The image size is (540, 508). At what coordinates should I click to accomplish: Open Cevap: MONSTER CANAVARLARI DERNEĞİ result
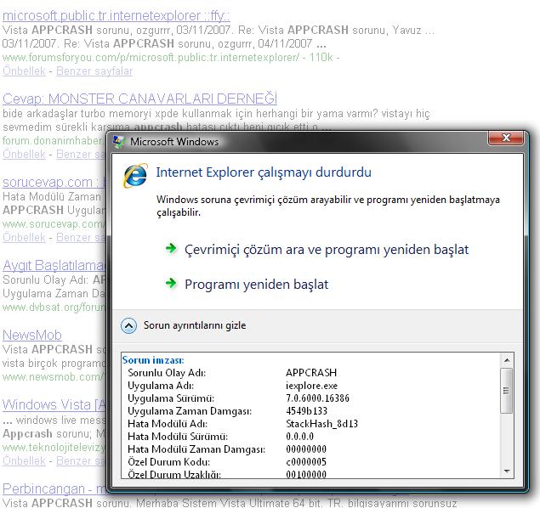coord(139,99)
